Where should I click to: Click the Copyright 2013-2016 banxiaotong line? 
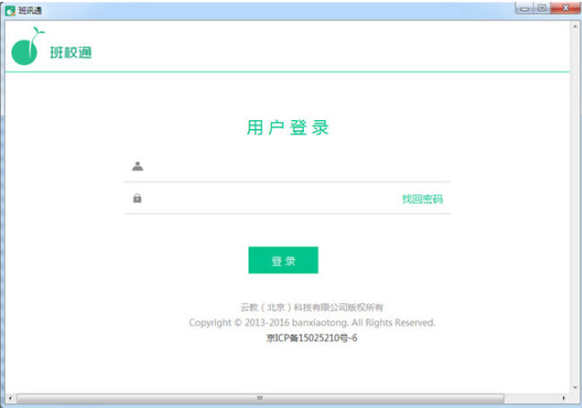click(x=312, y=322)
